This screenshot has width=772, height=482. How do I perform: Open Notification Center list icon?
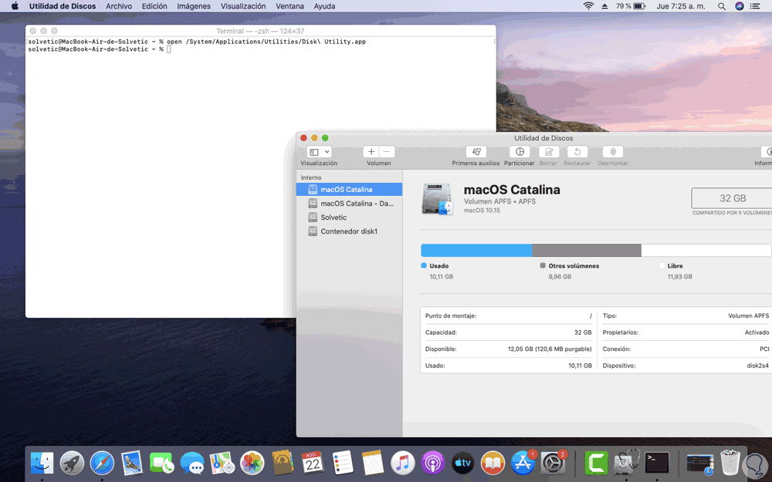[x=755, y=6]
